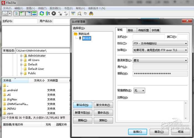Toggle the remote directory tree icon
194x138 pixels.
tap(28, 13)
